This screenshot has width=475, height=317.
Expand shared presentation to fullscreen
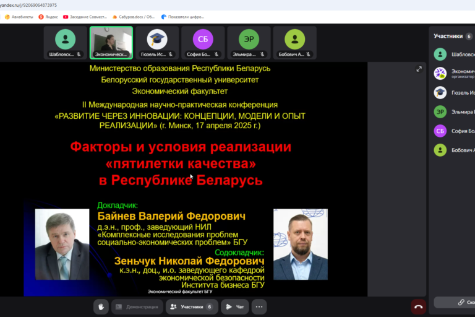click(419, 69)
